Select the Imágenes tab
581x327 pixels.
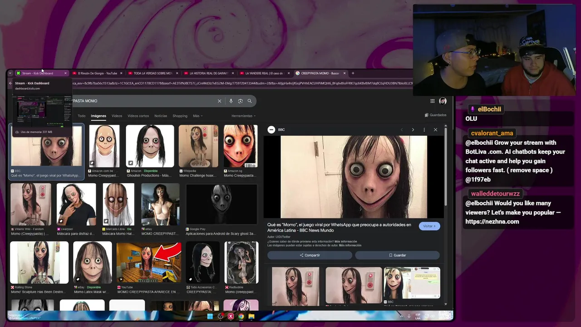pyautogui.click(x=98, y=116)
